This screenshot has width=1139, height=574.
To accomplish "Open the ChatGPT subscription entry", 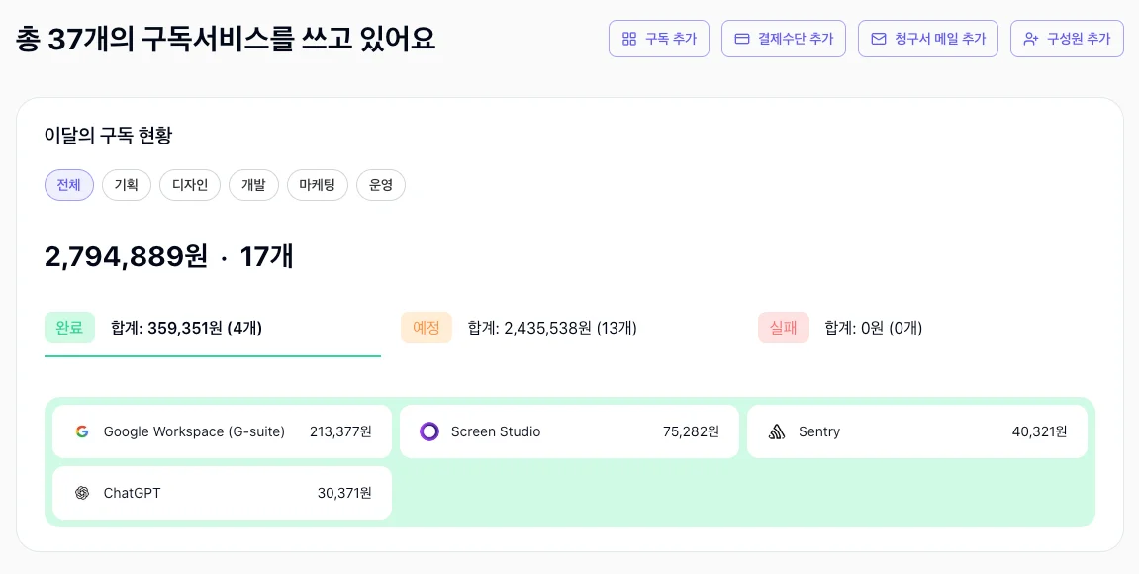I will 221,493.
